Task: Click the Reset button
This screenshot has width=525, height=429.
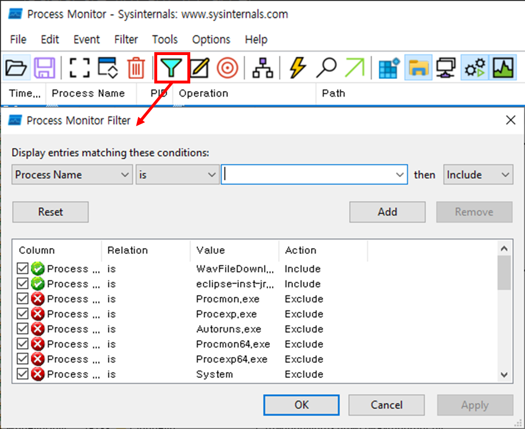Action: pos(50,212)
